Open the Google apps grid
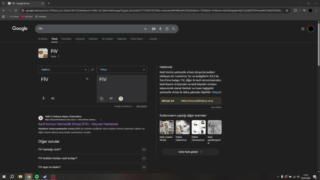The width and height of the screenshot is (320, 180). 303,29
